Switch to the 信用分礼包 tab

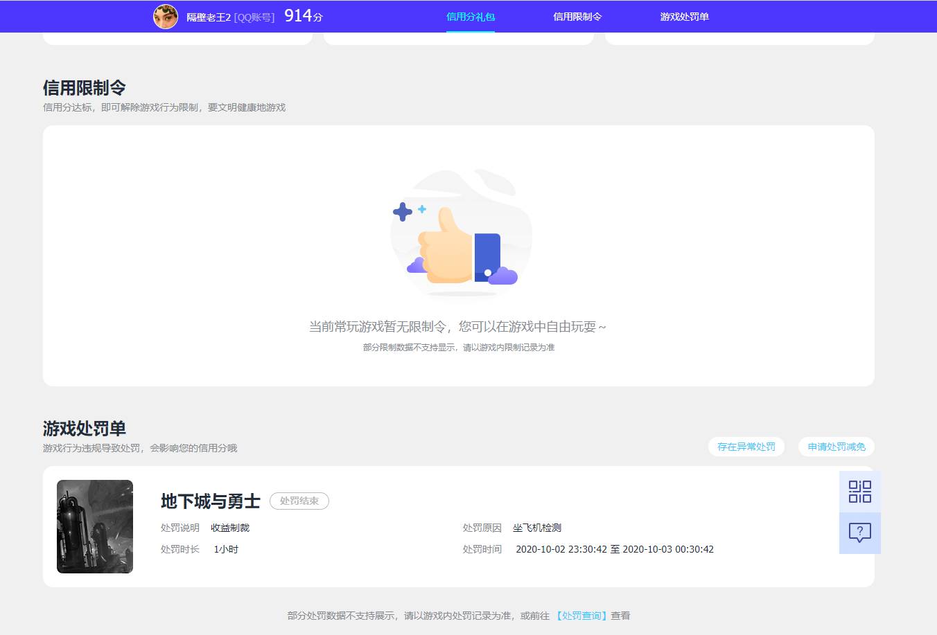click(471, 17)
